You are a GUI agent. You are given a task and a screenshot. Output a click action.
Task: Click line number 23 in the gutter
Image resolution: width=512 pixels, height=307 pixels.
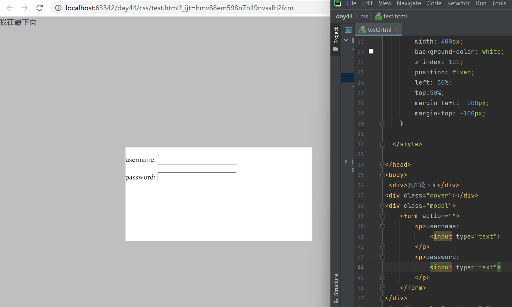361,52
